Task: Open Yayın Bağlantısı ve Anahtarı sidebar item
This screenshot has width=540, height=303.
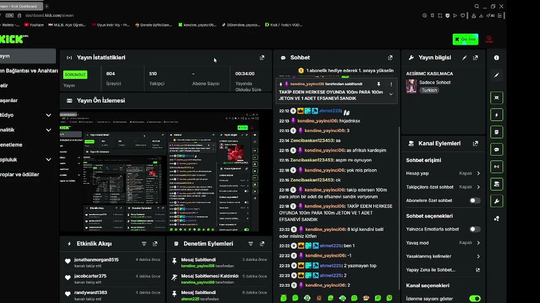Action: pos(29,71)
